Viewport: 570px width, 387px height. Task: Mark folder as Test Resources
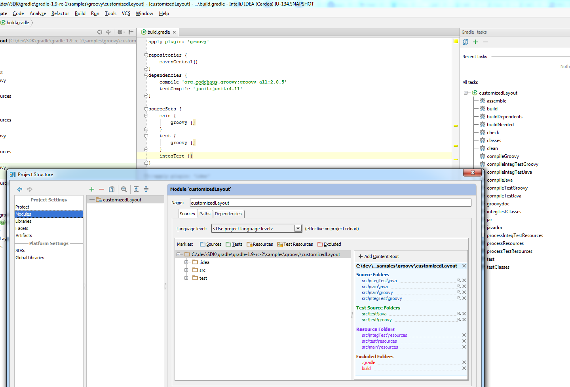(295, 244)
